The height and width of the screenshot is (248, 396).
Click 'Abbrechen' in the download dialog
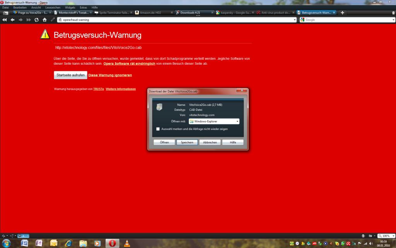pos(210,143)
